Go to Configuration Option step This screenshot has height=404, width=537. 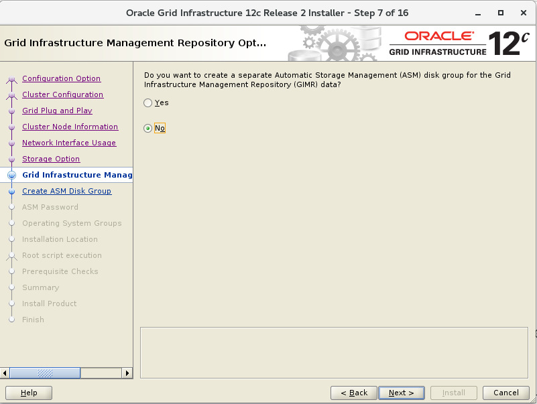pos(61,78)
